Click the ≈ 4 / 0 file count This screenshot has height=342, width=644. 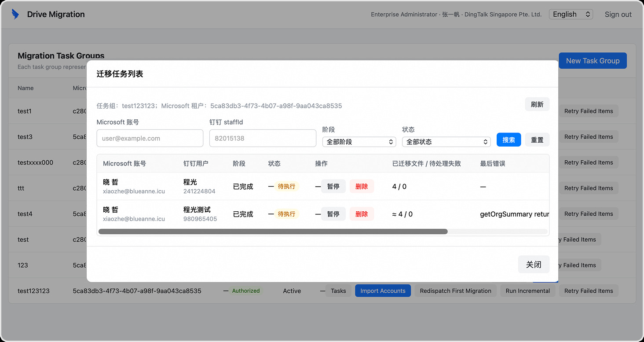(402, 214)
